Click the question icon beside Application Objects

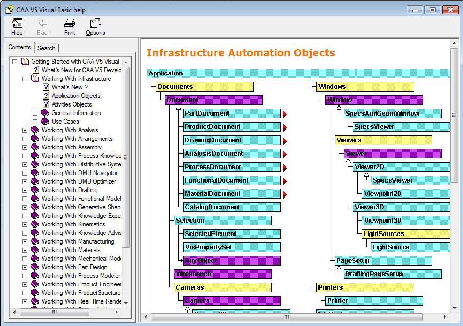tap(46, 96)
